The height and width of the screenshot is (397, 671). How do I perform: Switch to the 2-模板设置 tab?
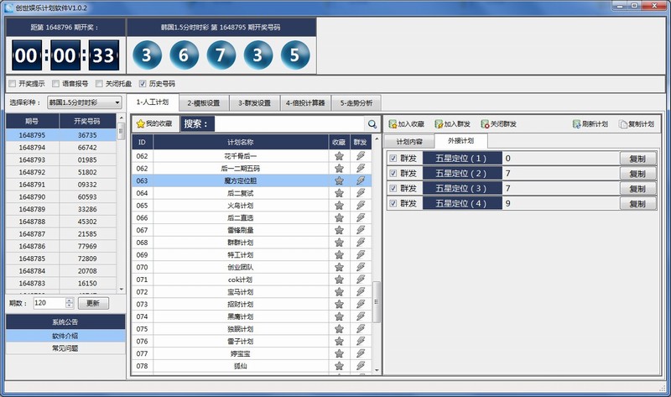pos(203,103)
